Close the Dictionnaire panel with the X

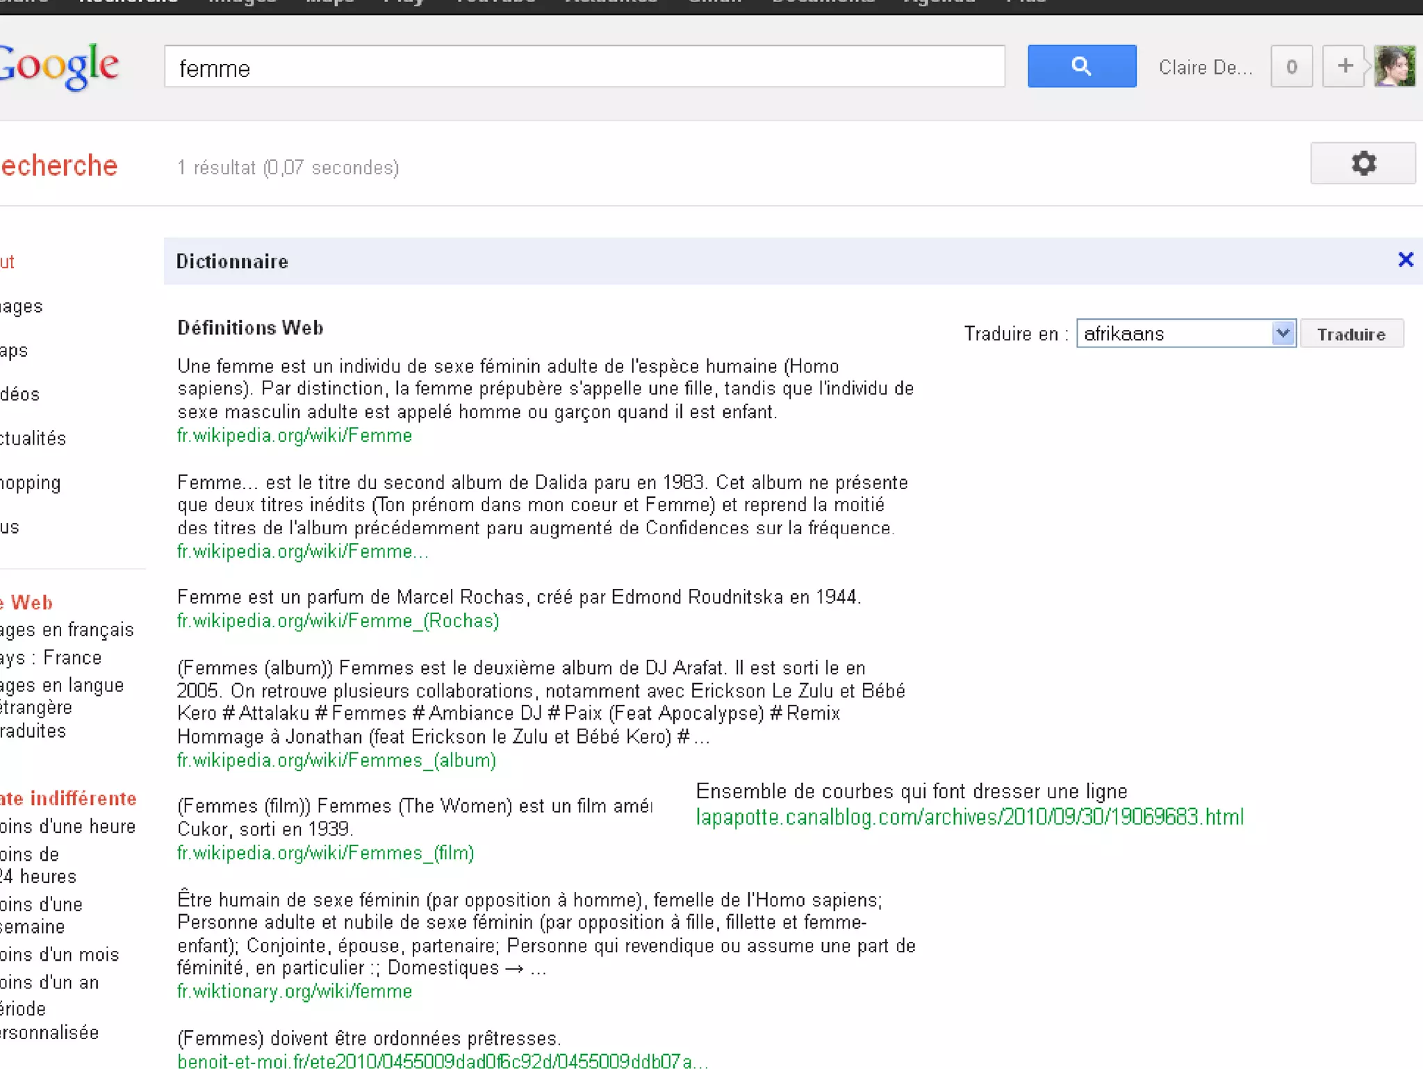pyautogui.click(x=1405, y=260)
